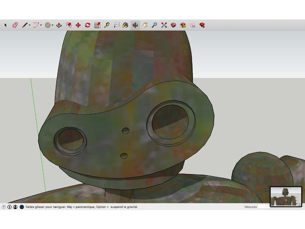305x229 pixels.
Task: Click the status hint 'Faites glisser pour naviguer'
Action: click(x=46, y=207)
